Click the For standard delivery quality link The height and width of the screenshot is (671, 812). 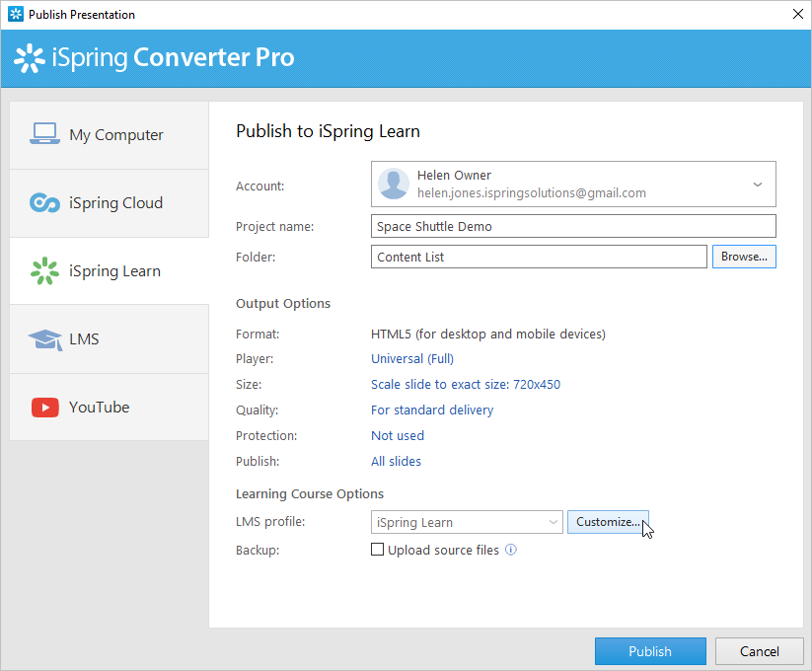(432, 410)
